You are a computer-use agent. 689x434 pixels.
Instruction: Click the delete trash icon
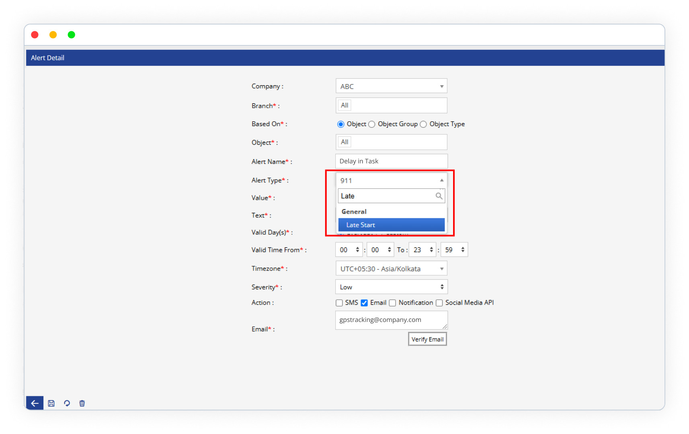(82, 403)
